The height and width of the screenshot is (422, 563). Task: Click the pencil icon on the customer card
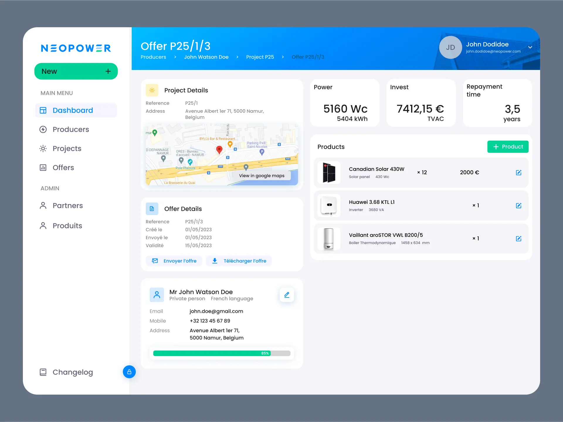tap(287, 295)
